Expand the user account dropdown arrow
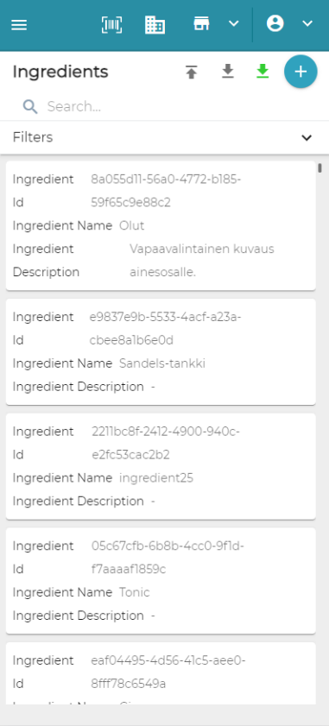The height and width of the screenshot is (726, 329). 307,23
